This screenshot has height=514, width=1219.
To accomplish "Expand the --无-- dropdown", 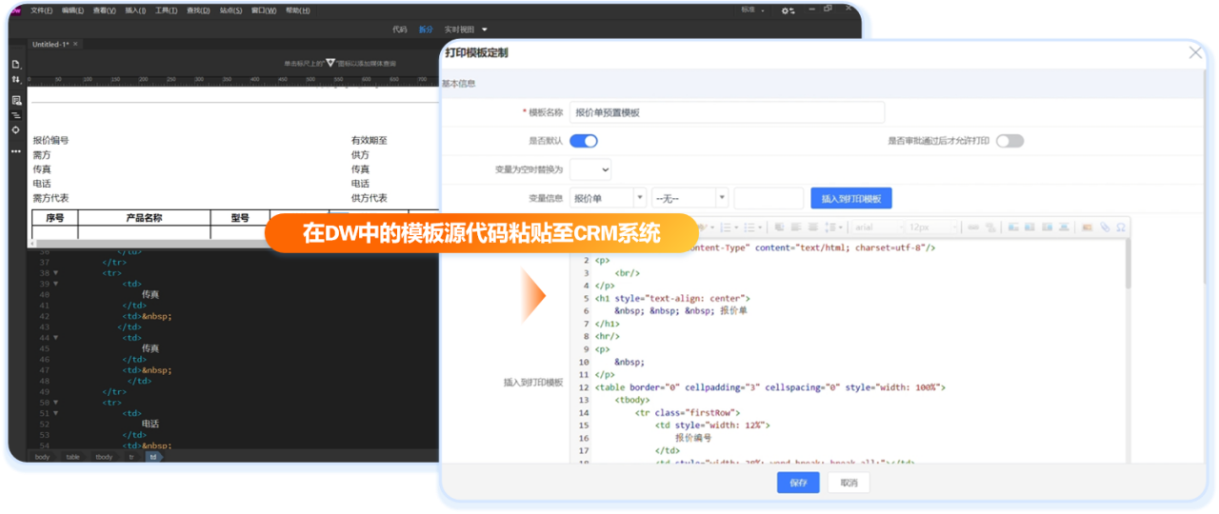I will [689, 198].
